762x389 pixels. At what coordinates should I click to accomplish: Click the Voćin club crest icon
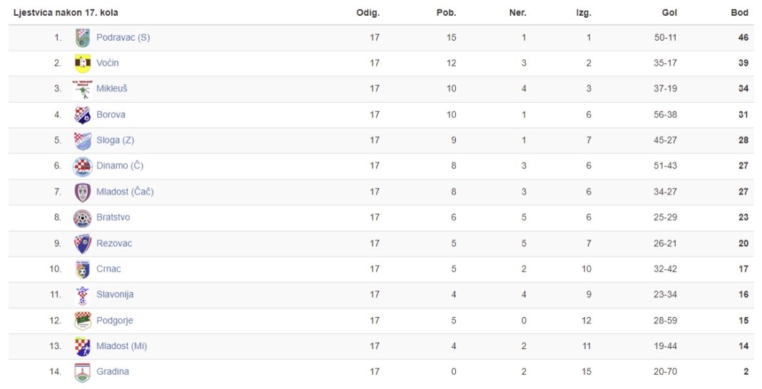point(83,64)
